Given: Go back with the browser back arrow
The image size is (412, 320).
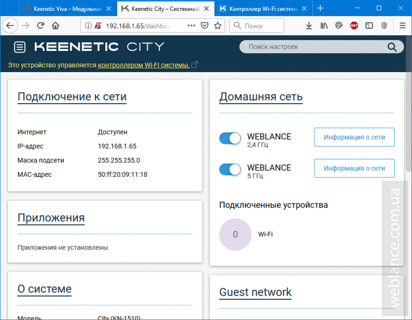Looking at the screenshot, I should tap(10, 25).
